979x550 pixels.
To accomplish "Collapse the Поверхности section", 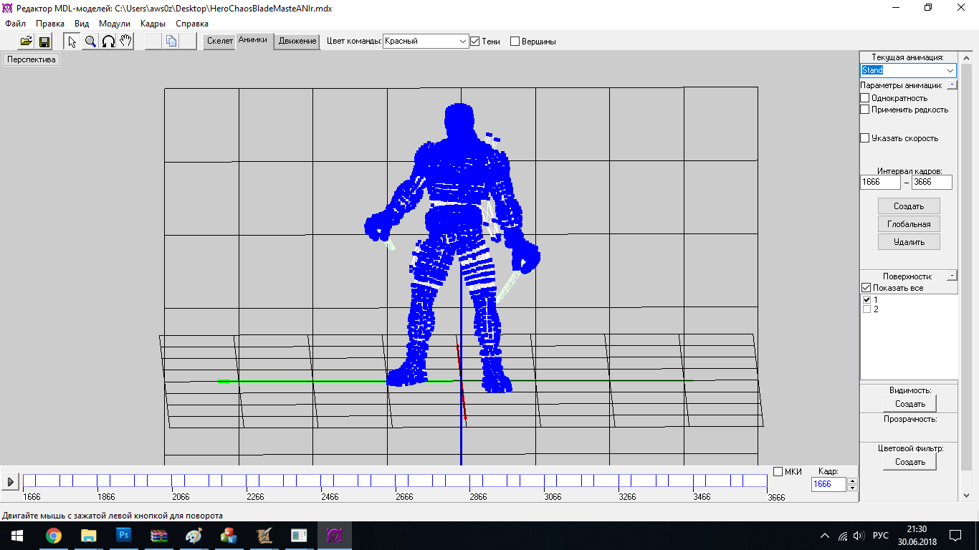I will (x=951, y=276).
